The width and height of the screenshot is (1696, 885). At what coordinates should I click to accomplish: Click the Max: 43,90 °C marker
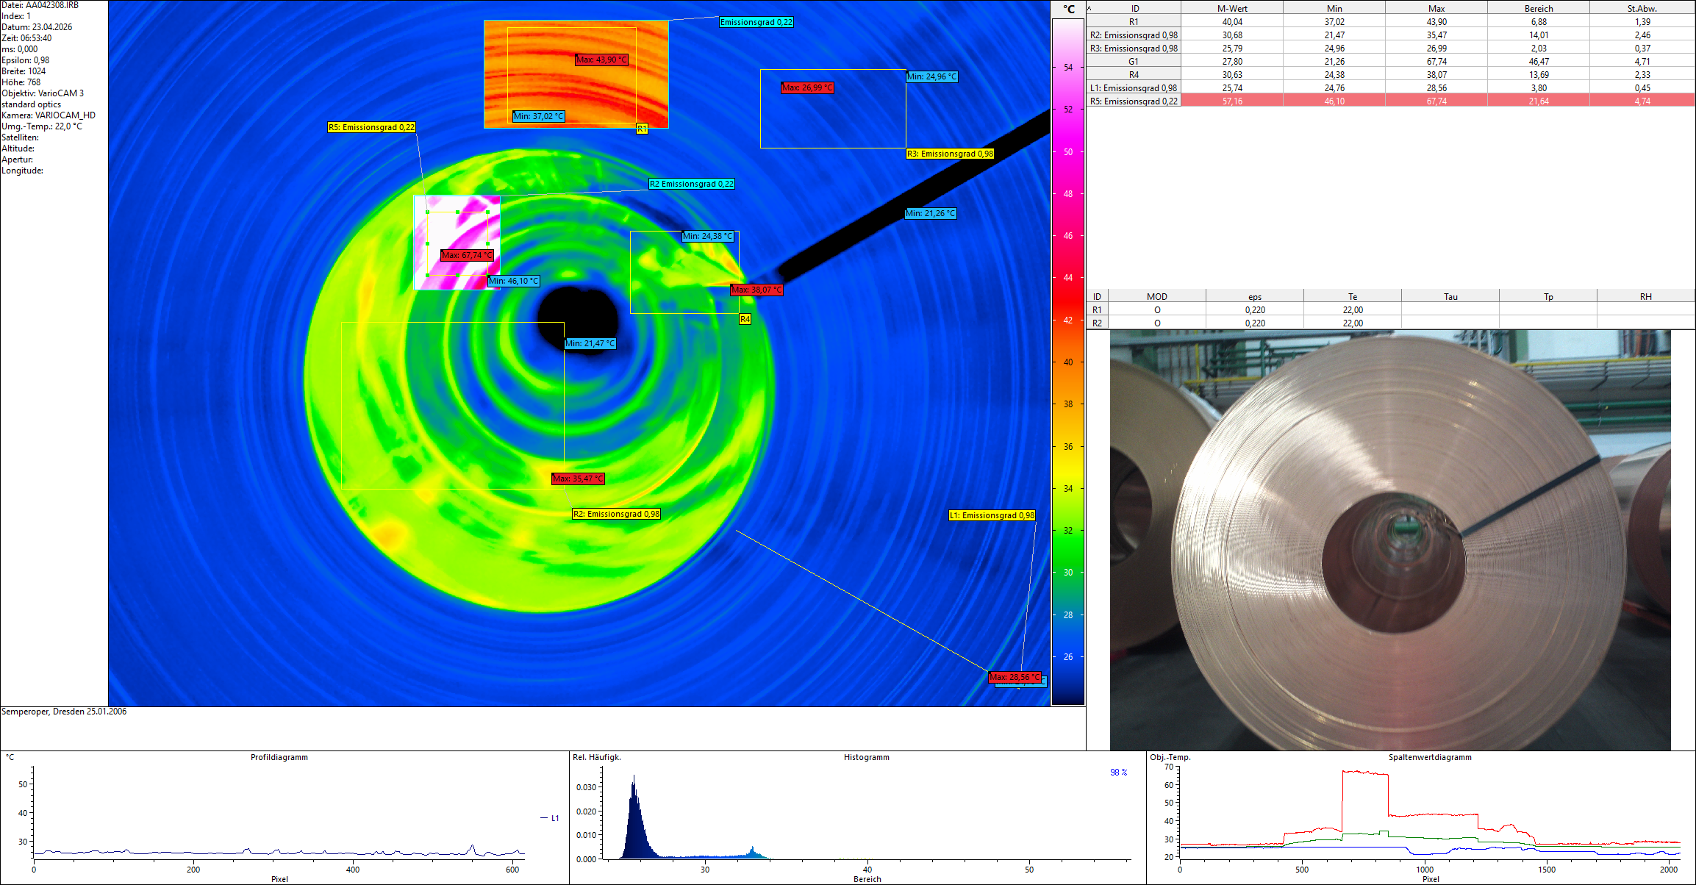(x=601, y=60)
